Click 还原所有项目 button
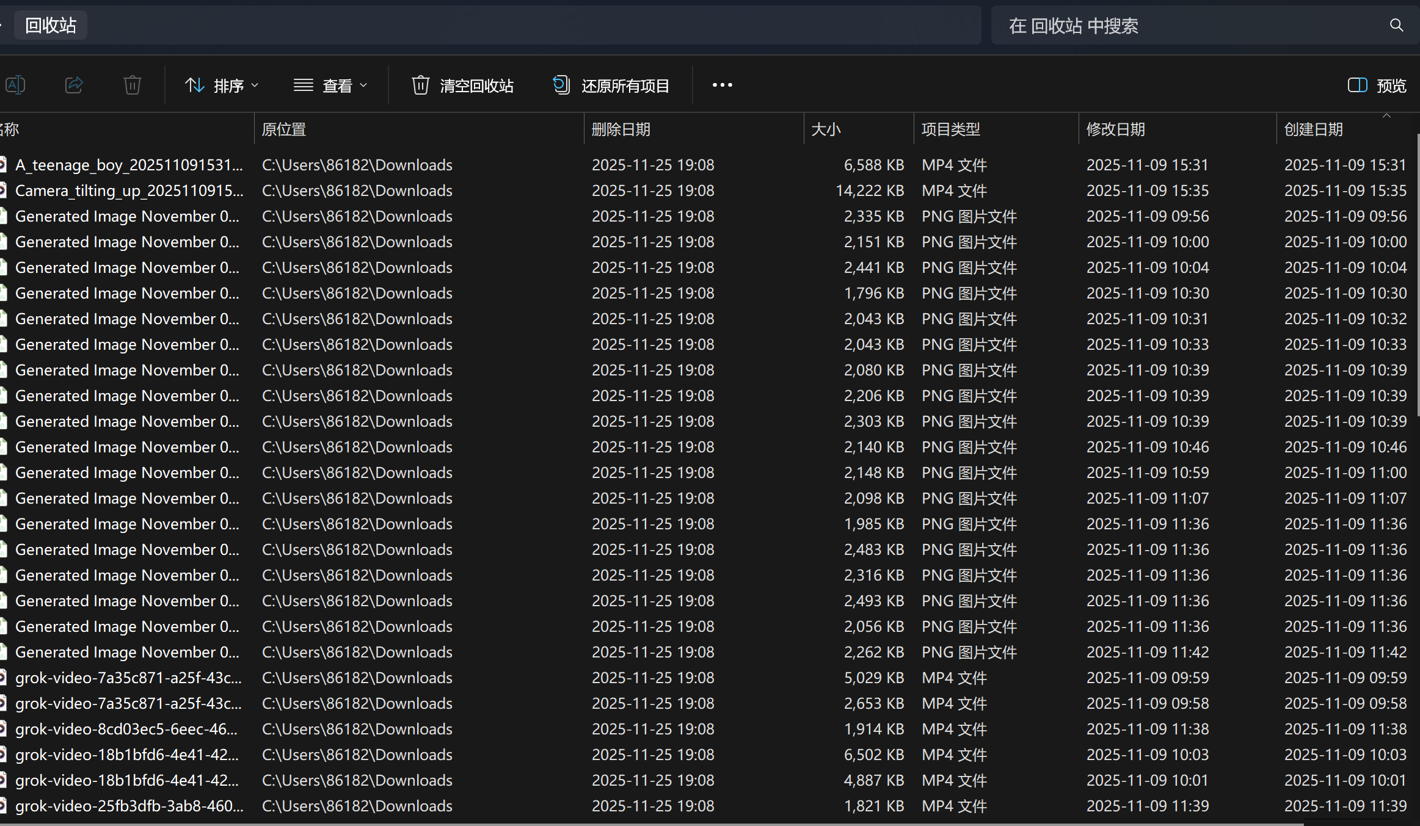The width and height of the screenshot is (1420, 826). click(625, 85)
